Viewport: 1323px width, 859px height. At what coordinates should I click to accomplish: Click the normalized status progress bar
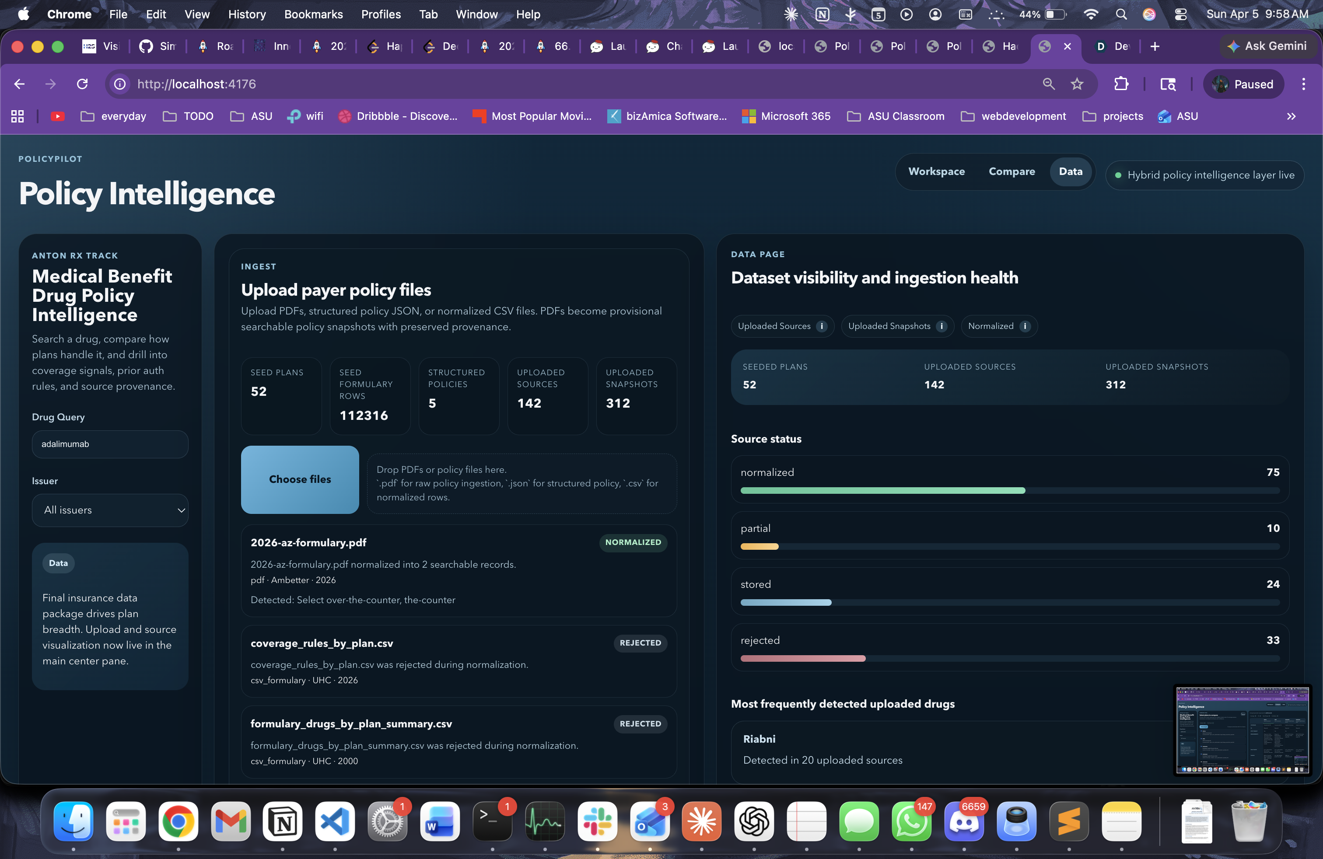click(x=1009, y=491)
